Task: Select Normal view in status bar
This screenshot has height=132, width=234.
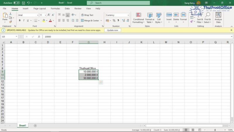Action: click(x=186, y=130)
